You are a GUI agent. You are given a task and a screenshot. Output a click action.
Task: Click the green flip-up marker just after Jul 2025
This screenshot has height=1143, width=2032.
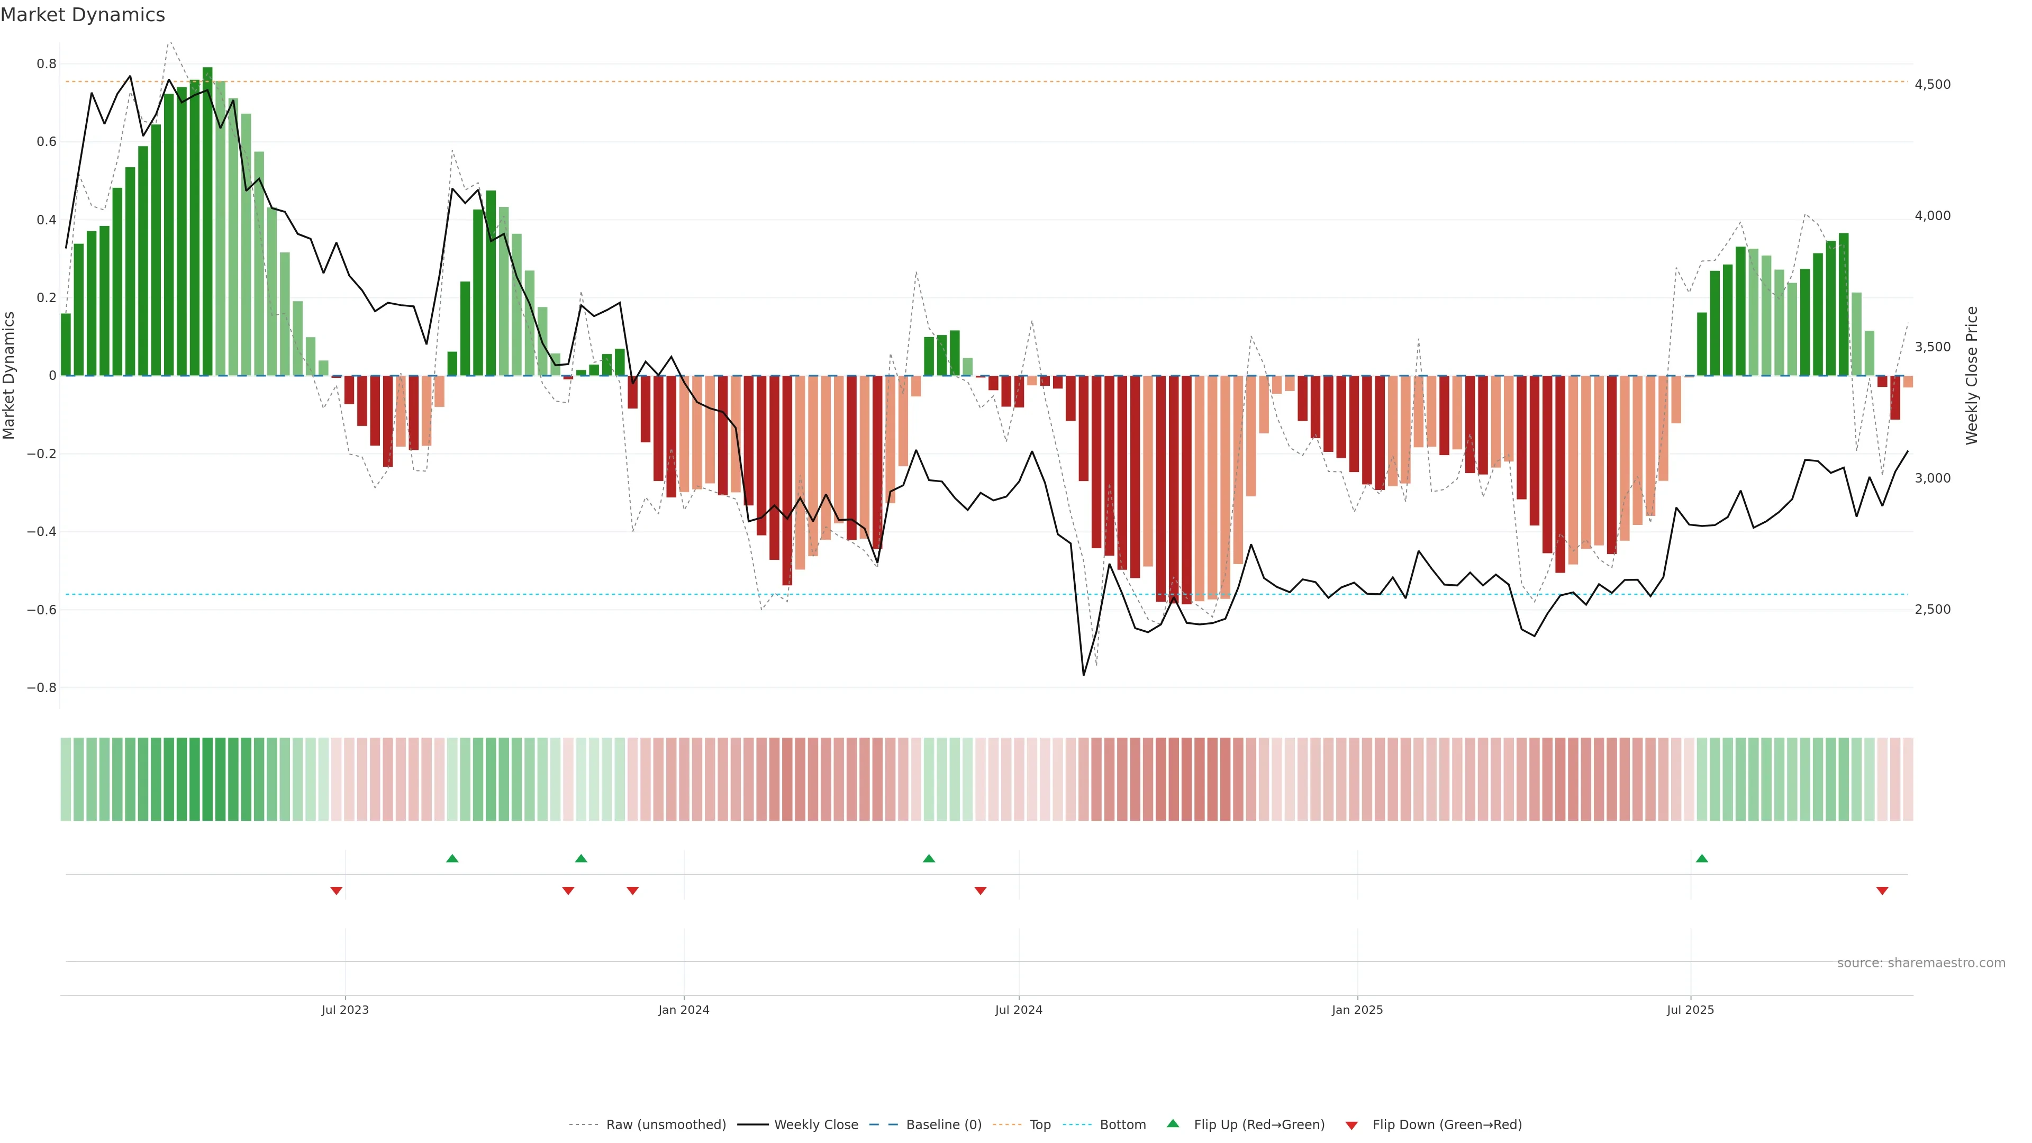1701,858
